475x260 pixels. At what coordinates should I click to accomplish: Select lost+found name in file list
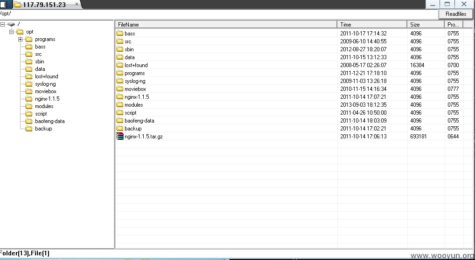tap(136, 65)
